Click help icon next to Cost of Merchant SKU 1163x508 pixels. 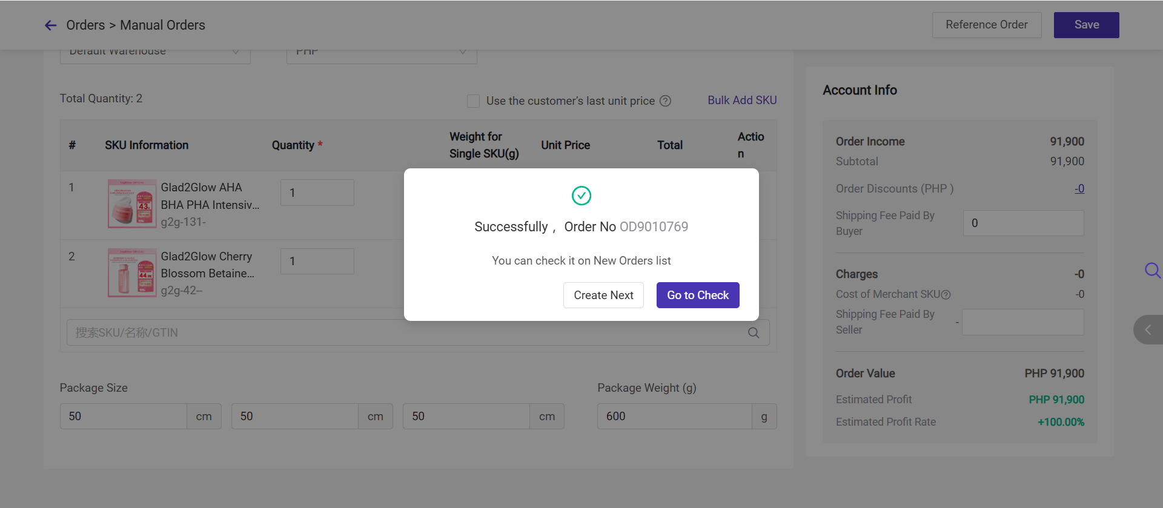coord(946,295)
